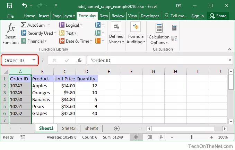Click the Math & Trig theta icon
Viewport: 235px width, 150px height.
point(98,33)
